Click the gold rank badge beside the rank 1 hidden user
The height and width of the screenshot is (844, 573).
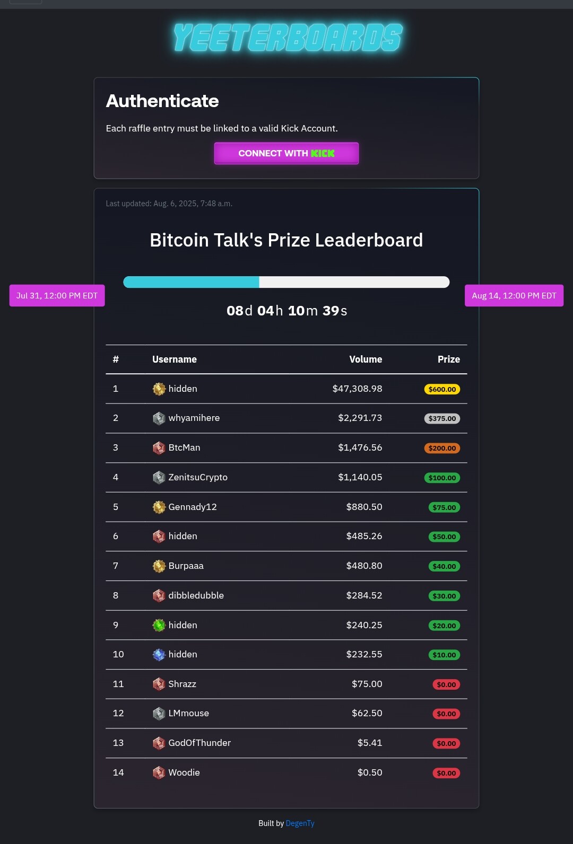[x=159, y=389]
